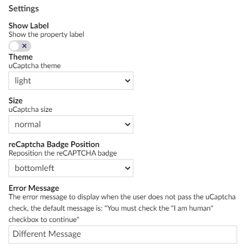Focus the Error Message field containing Different Message
This screenshot has height=251, width=248.
[123, 235]
